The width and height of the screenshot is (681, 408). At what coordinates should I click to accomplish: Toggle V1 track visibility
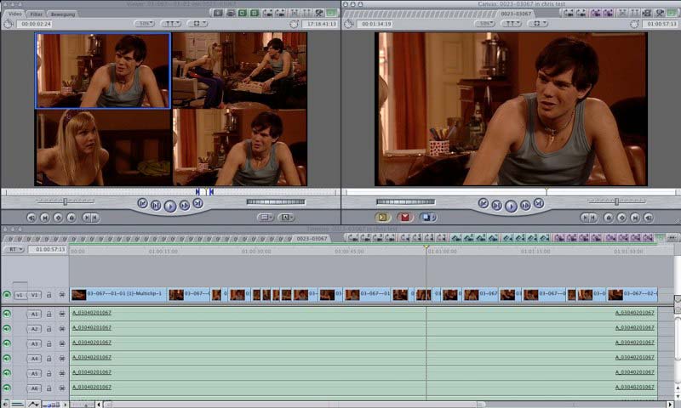(7, 295)
